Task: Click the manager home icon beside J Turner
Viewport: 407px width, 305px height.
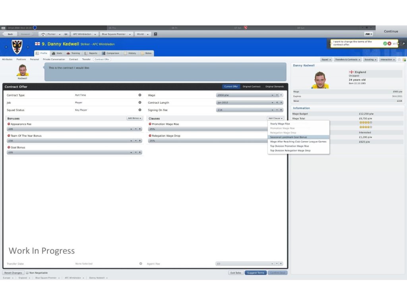Action: coord(43,34)
